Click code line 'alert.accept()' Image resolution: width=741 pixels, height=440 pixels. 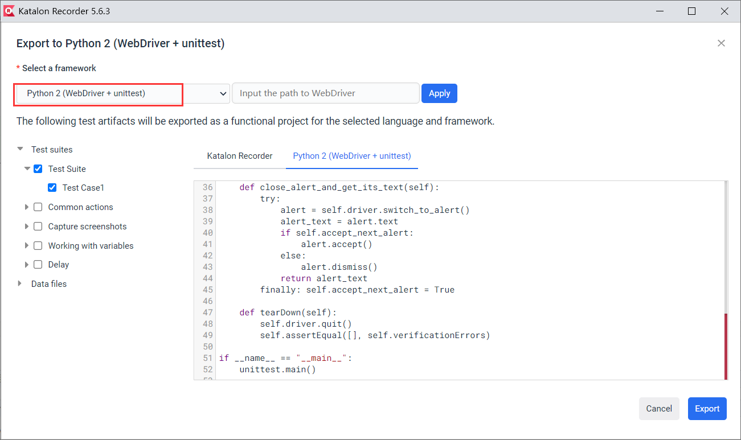[x=337, y=244]
